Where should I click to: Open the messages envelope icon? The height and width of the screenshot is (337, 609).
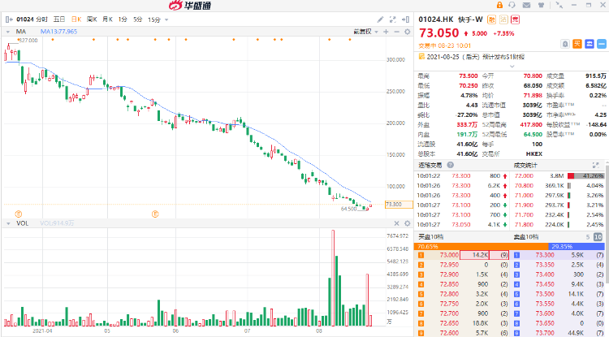coord(526,5)
